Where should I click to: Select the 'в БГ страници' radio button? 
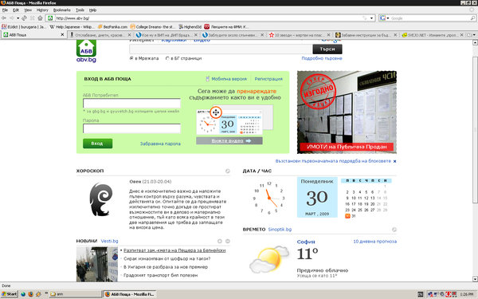pos(167,58)
